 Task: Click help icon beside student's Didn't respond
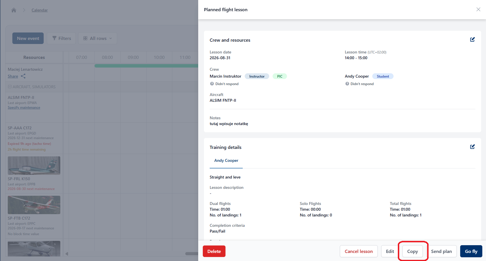pyautogui.click(x=347, y=84)
